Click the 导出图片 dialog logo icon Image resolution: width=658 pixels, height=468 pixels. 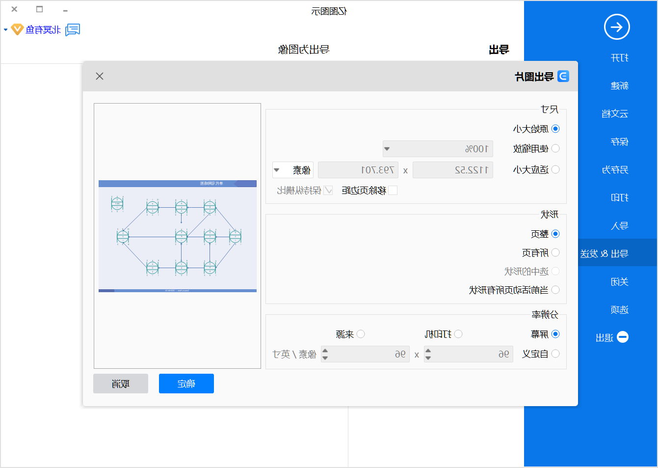tap(563, 76)
